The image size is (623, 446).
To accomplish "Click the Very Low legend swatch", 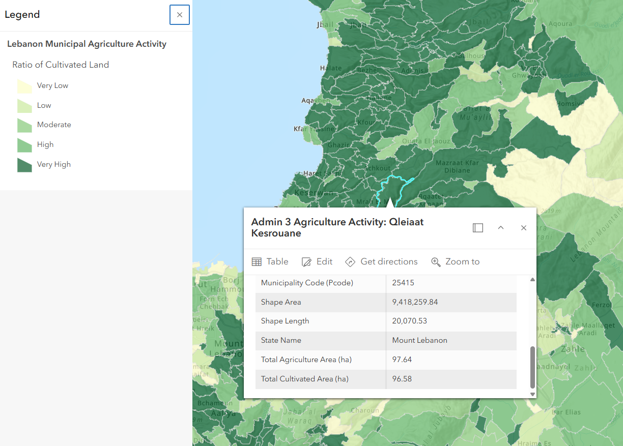I will click(x=24, y=86).
